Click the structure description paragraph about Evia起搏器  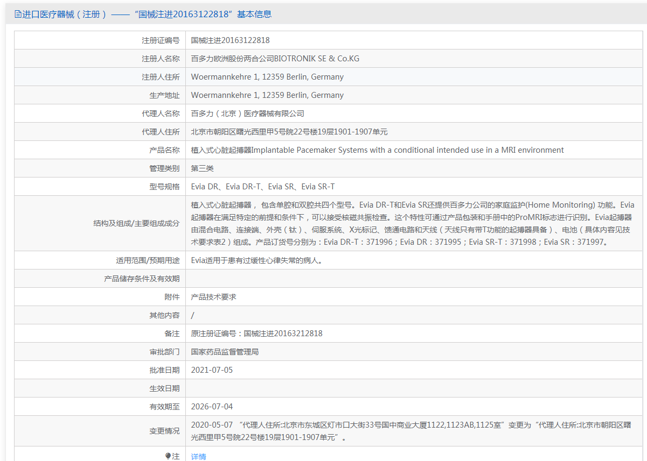(x=413, y=224)
